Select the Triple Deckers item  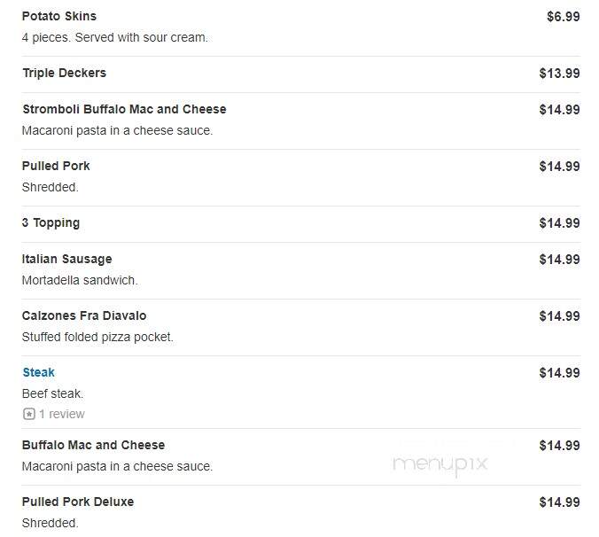tap(64, 73)
